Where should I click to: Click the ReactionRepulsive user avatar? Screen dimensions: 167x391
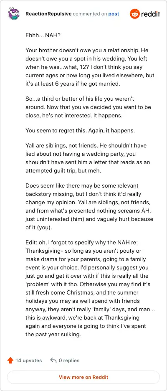(x=14, y=14)
